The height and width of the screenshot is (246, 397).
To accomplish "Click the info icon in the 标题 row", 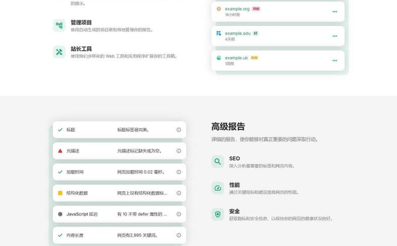I will [179, 130].
